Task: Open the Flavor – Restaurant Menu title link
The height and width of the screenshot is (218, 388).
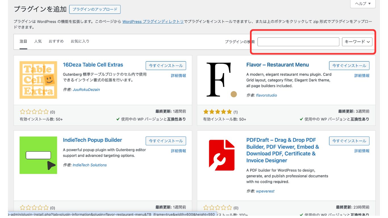Action: (278, 65)
